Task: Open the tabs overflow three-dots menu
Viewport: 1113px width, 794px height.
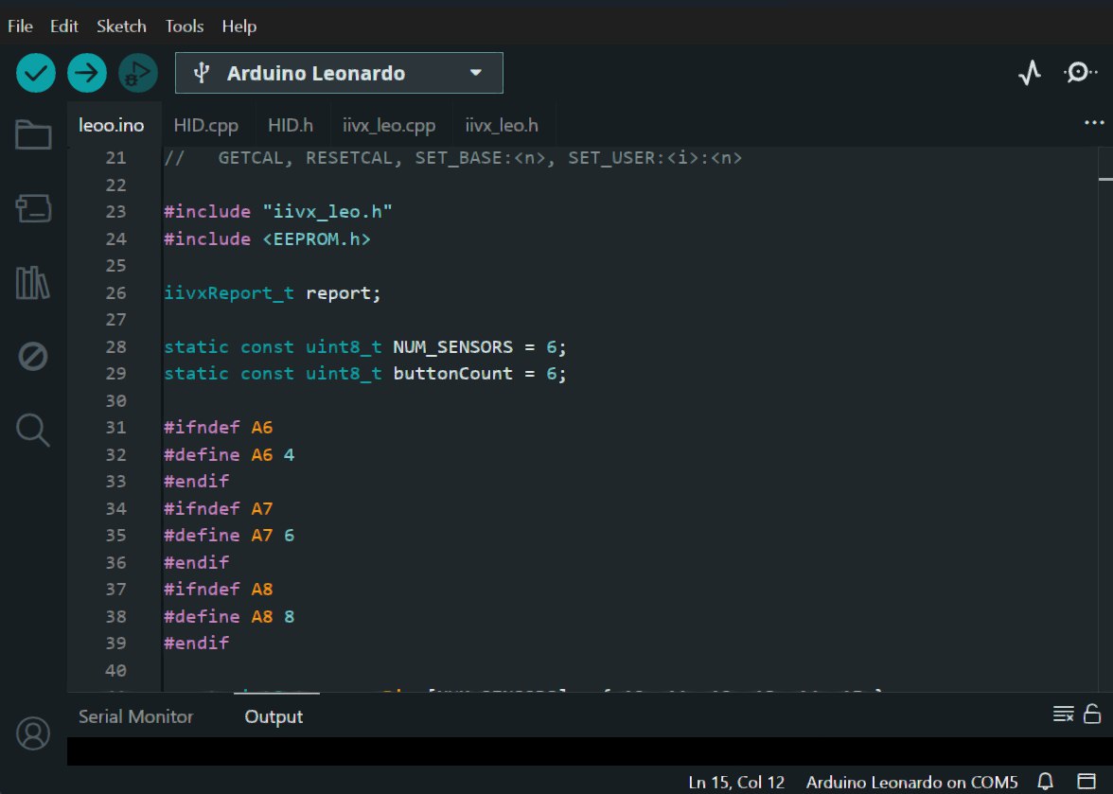Action: click(x=1094, y=124)
